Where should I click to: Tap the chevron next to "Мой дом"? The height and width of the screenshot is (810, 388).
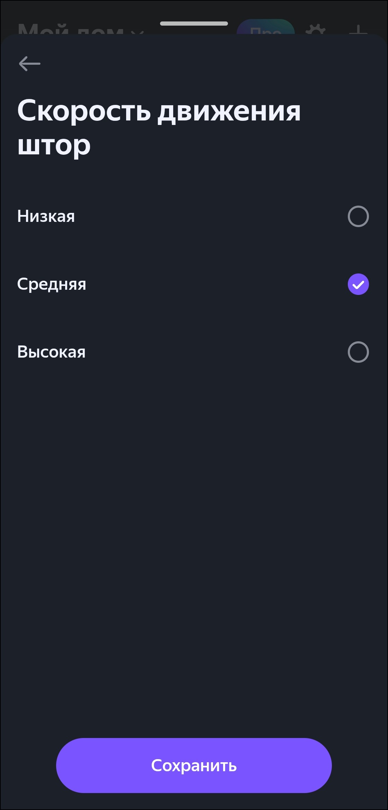coord(138,32)
